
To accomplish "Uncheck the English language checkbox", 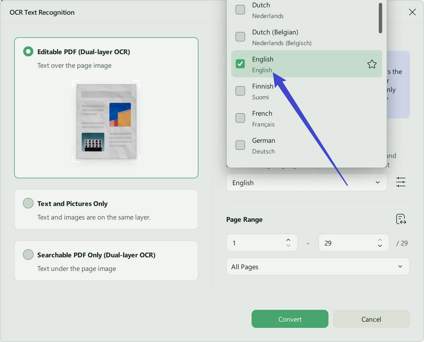I will coord(240,64).
